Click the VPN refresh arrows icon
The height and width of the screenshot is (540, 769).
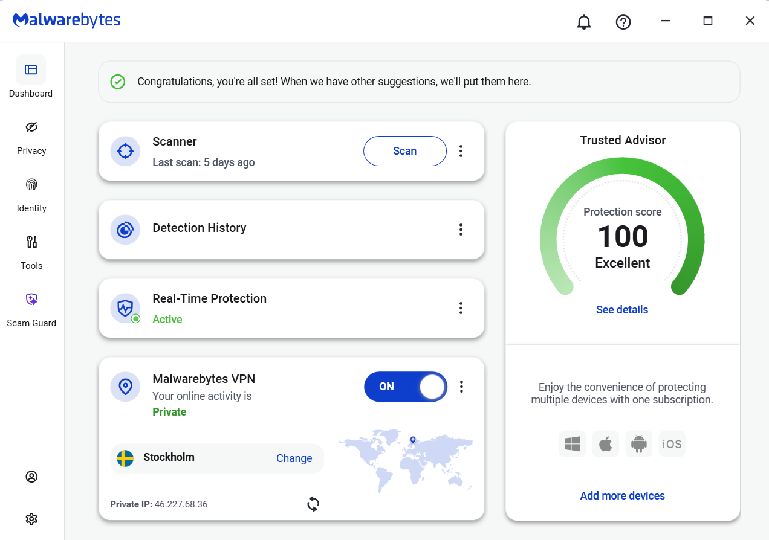pyautogui.click(x=313, y=504)
